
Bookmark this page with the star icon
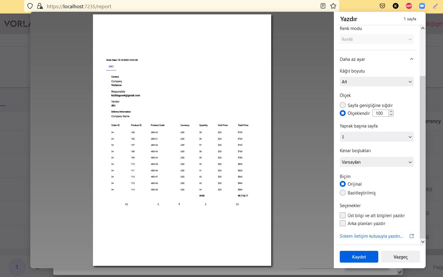pyautogui.click(x=333, y=6)
